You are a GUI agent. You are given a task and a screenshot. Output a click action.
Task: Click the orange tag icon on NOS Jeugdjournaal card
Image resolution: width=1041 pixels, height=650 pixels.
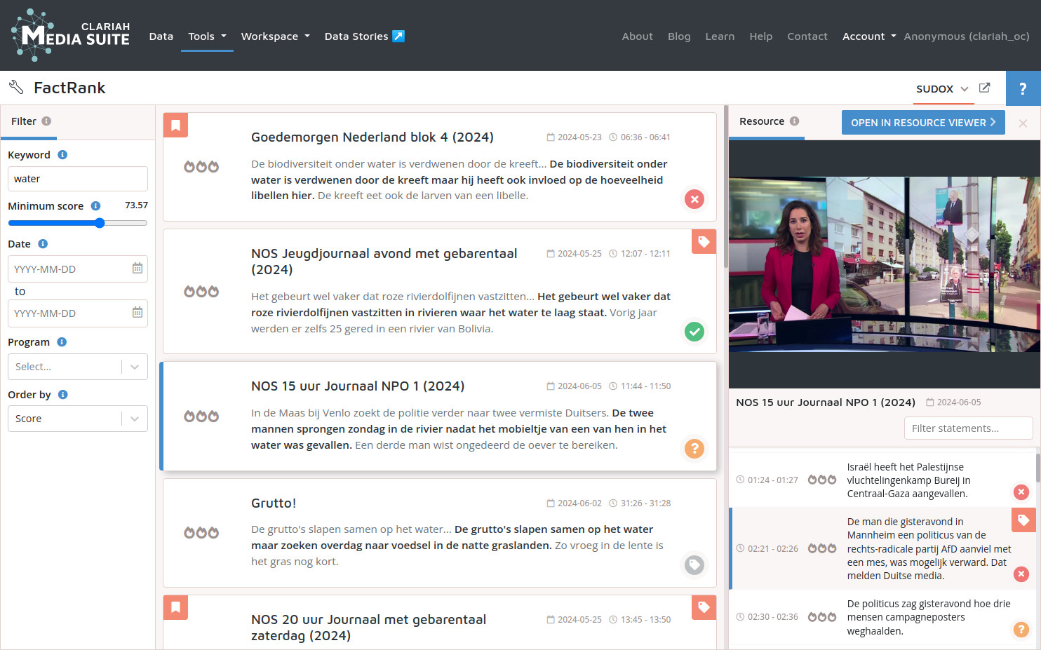(x=704, y=242)
